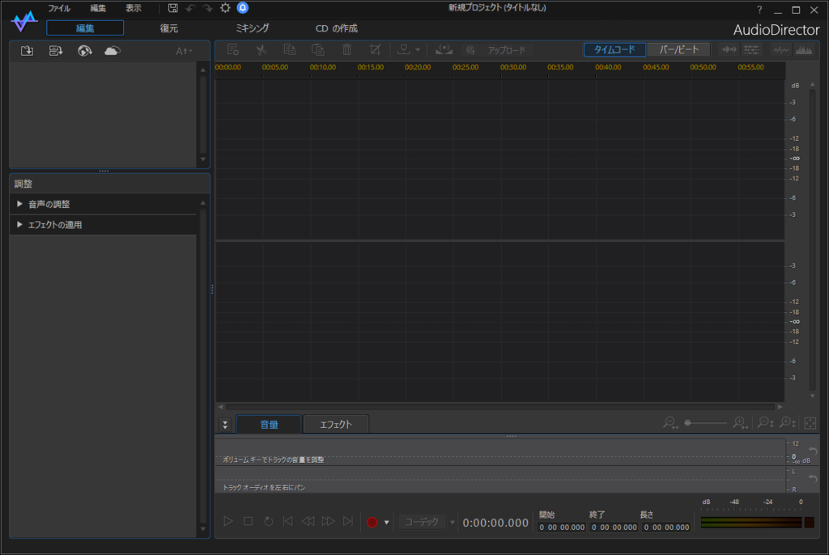Click the delete trash can icon

346,49
